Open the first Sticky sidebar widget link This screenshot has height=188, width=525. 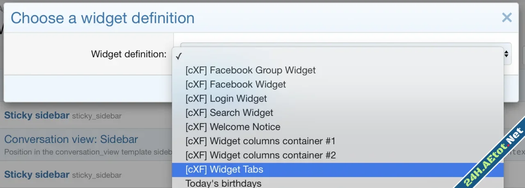[x=37, y=116]
